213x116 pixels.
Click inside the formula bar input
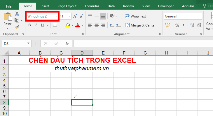tap(143, 43)
